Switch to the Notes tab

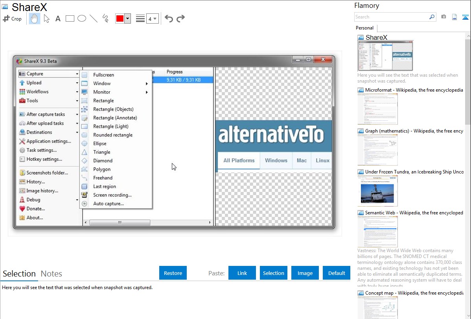[x=52, y=274]
